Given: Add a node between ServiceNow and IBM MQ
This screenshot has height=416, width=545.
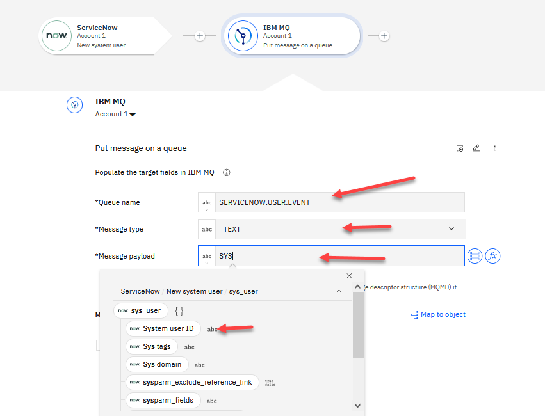Looking at the screenshot, I should (200, 36).
